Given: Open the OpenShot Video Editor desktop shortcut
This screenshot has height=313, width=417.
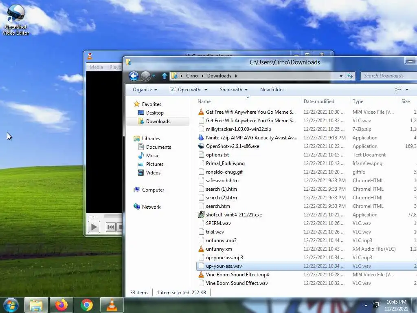Looking at the screenshot, I should click(16, 20).
